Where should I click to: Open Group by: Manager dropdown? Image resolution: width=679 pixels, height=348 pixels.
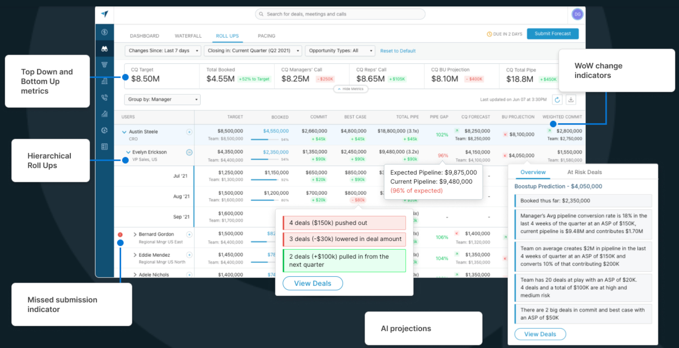tap(162, 99)
